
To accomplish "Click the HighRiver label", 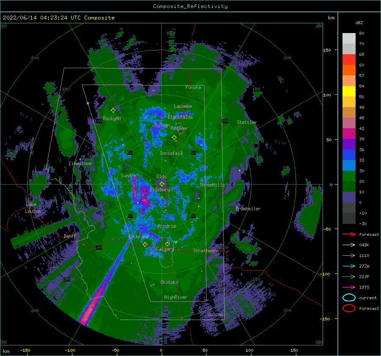I will 176,297.
